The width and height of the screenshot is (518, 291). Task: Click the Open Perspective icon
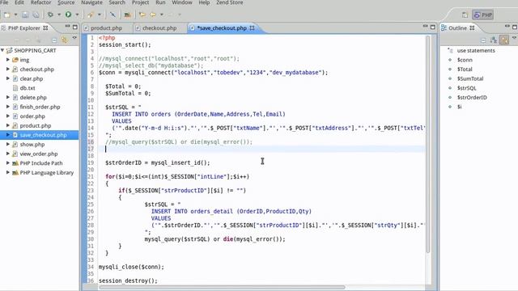click(465, 15)
